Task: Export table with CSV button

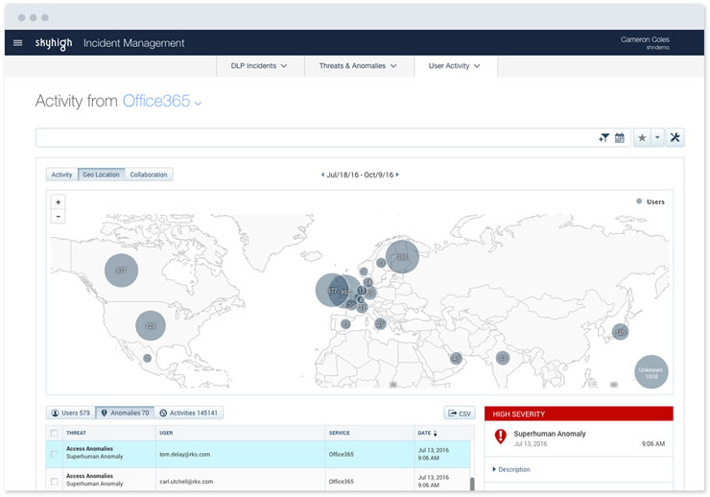Action: [x=460, y=414]
